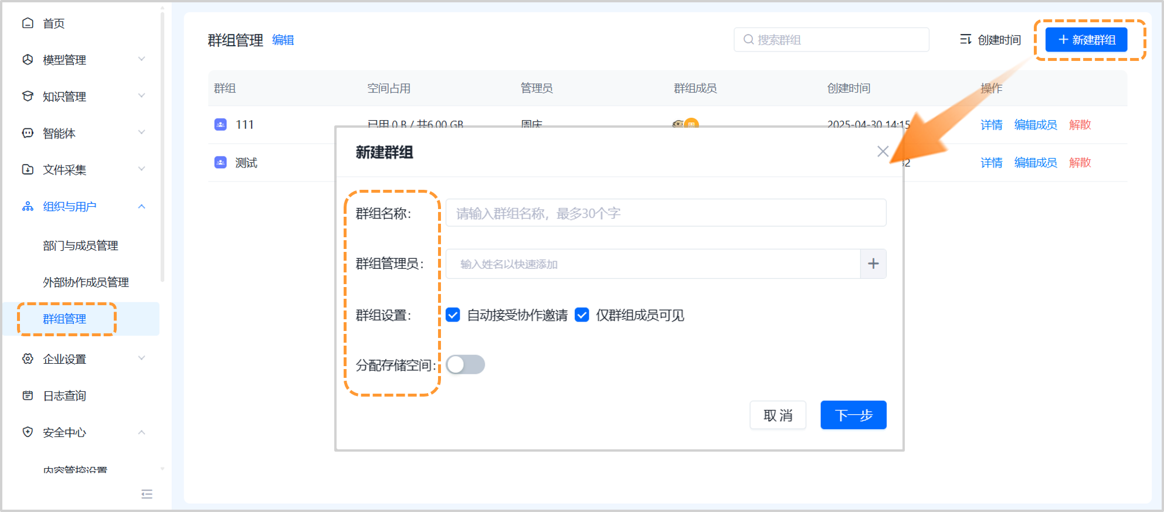Click the 群组名称 input field
The image size is (1164, 512).
point(666,213)
